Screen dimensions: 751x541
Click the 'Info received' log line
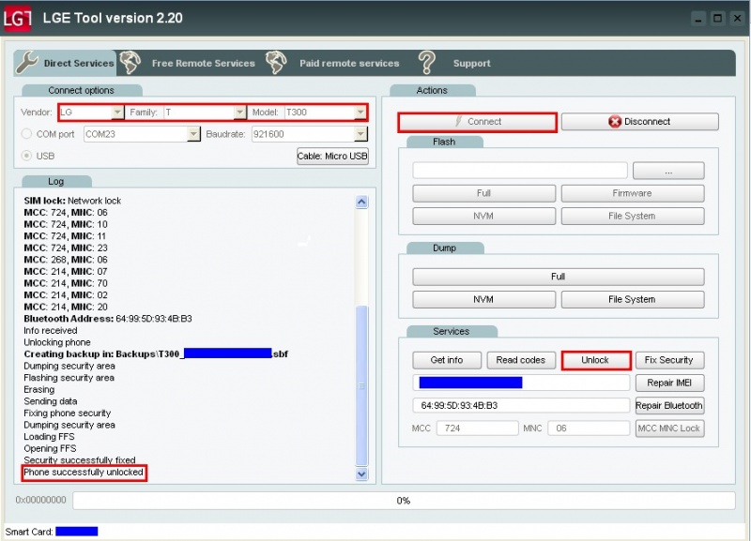(51, 331)
